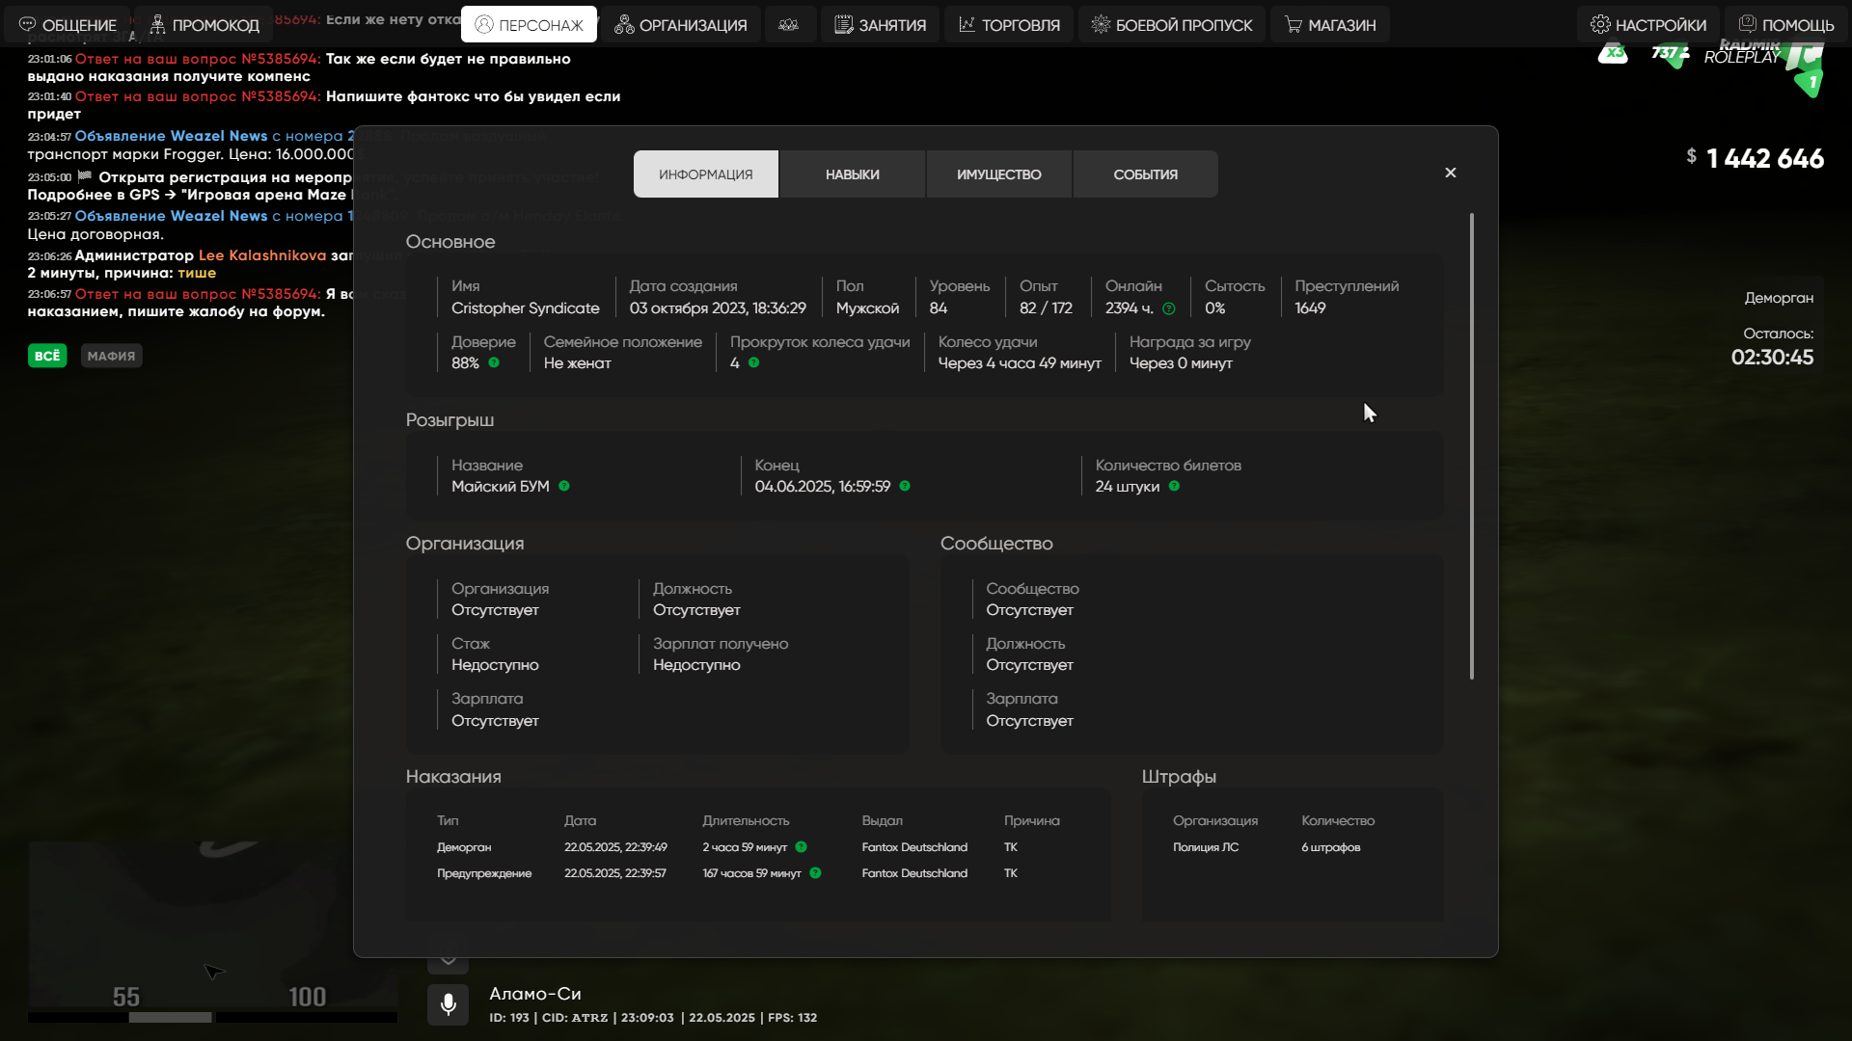Switch to the НАВЫКИ tab
This screenshot has height=1041, width=1852.
pos(852,174)
